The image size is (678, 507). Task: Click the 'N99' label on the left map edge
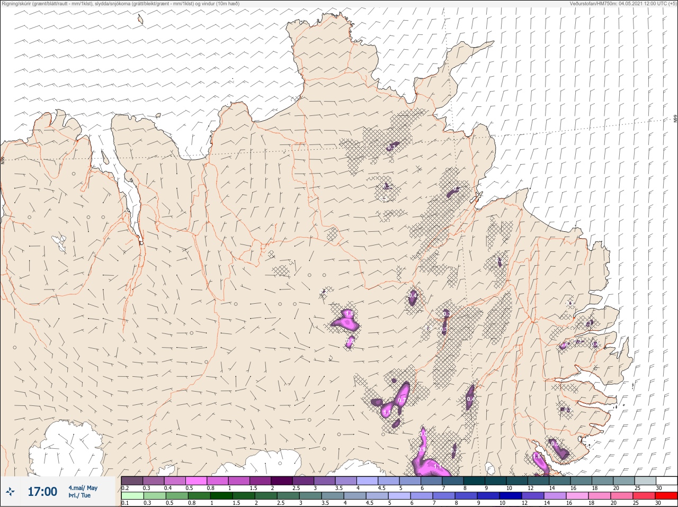click(3, 160)
